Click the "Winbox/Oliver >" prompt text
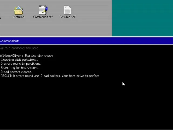173x130 pixels. 12,56
